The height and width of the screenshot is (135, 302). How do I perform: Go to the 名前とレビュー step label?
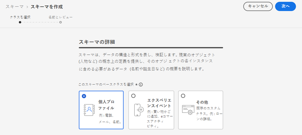click(61, 17)
